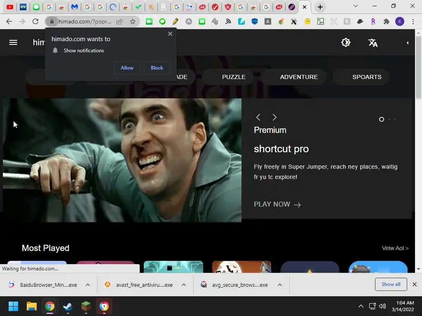422x316 pixels.
Task: Close the notification permission popup
Action: [x=170, y=34]
